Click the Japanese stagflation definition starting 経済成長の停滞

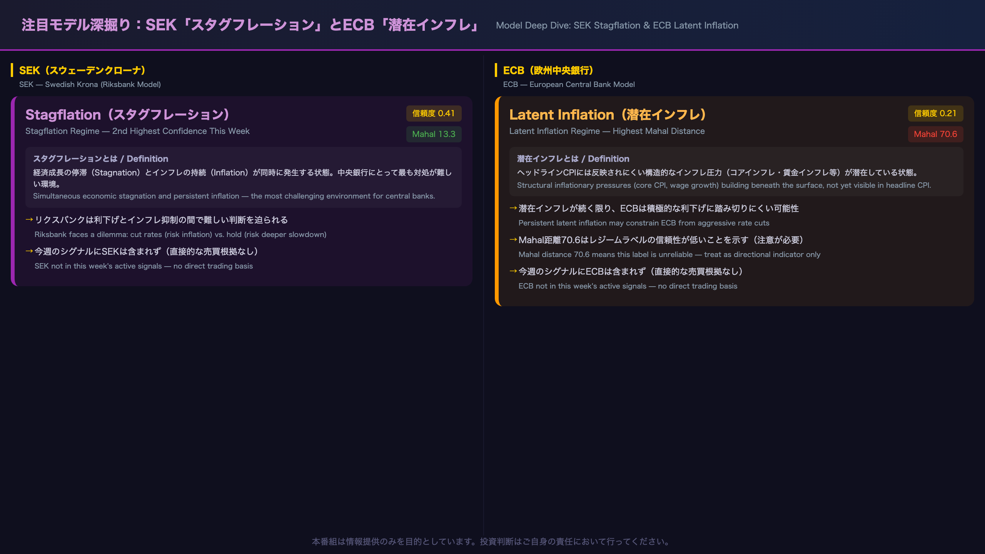click(x=242, y=178)
